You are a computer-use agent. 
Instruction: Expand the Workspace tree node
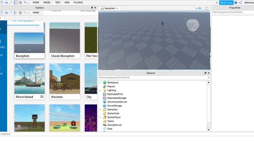pos(100,83)
